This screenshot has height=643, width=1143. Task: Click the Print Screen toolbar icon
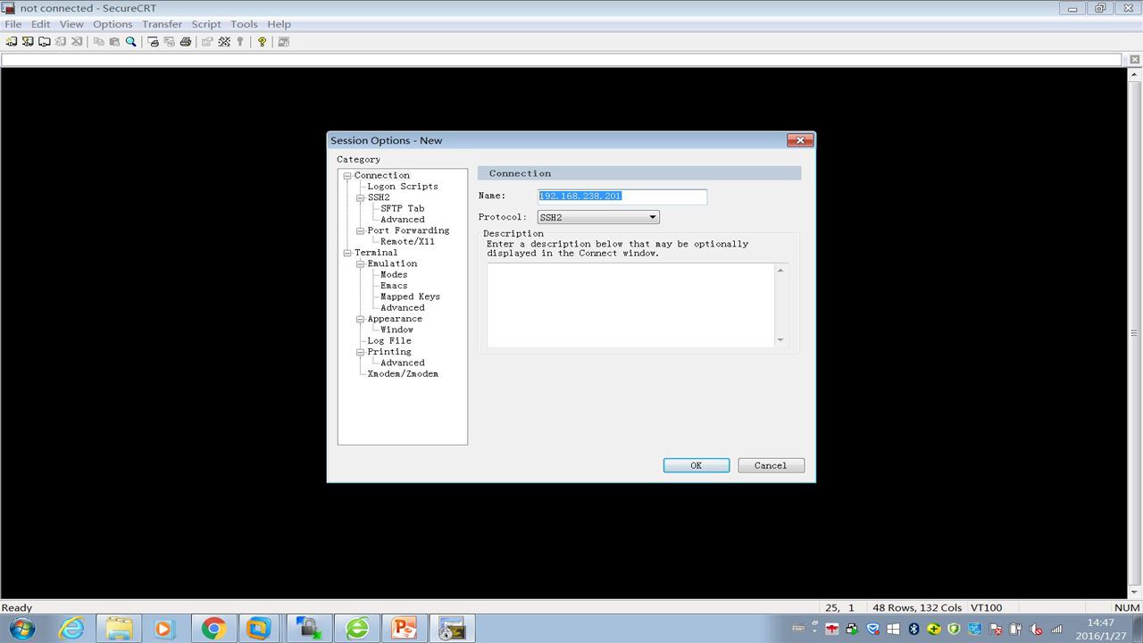(153, 41)
